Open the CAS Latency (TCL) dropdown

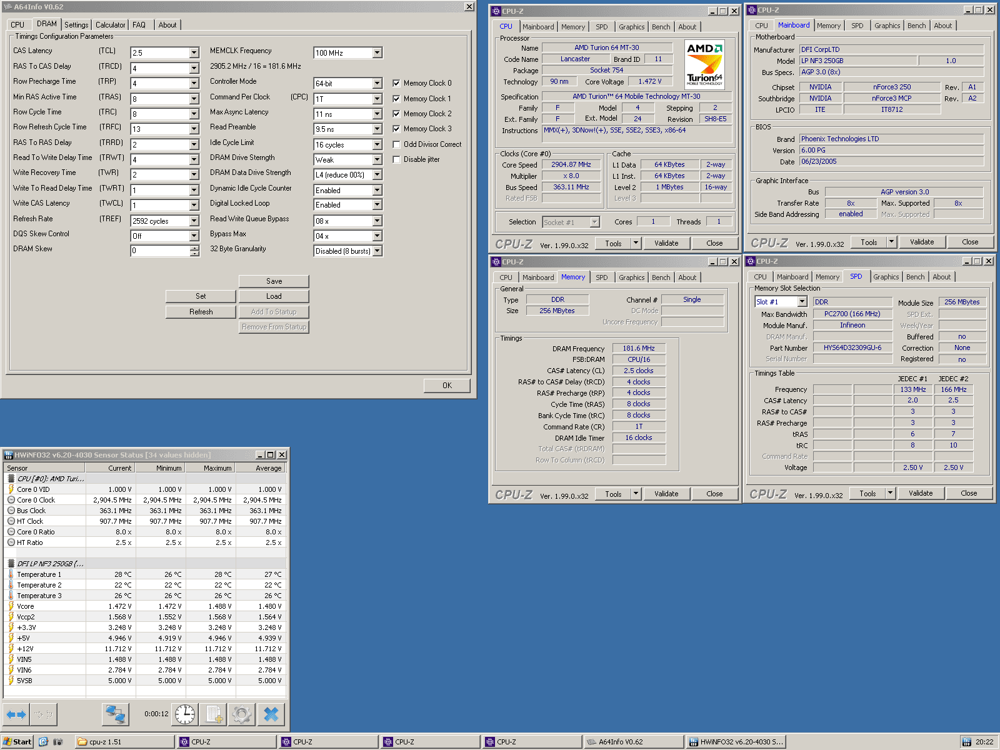194,53
